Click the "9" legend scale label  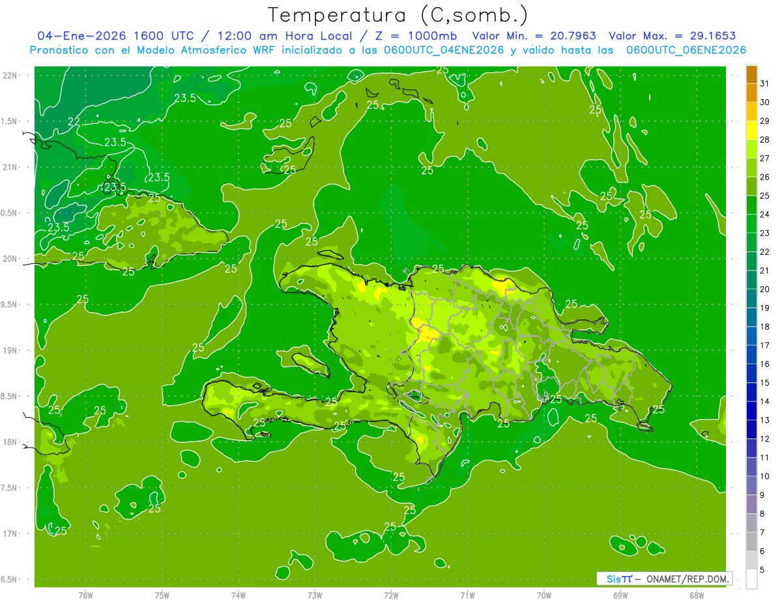coord(762,495)
